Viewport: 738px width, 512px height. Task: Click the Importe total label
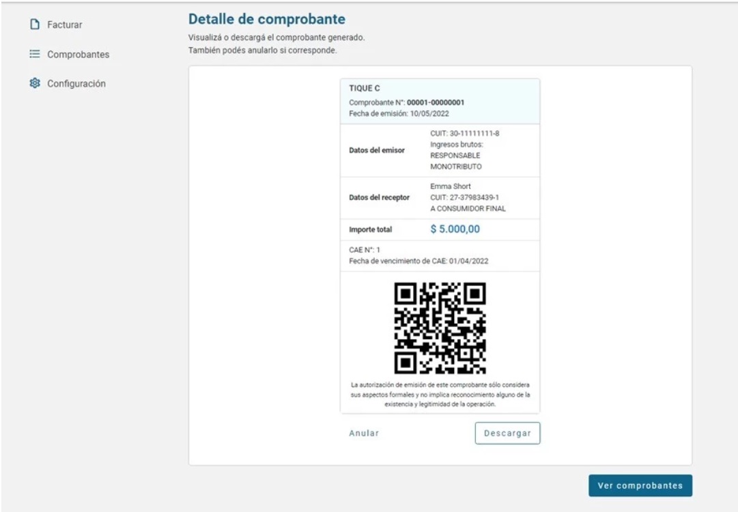point(371,229)
